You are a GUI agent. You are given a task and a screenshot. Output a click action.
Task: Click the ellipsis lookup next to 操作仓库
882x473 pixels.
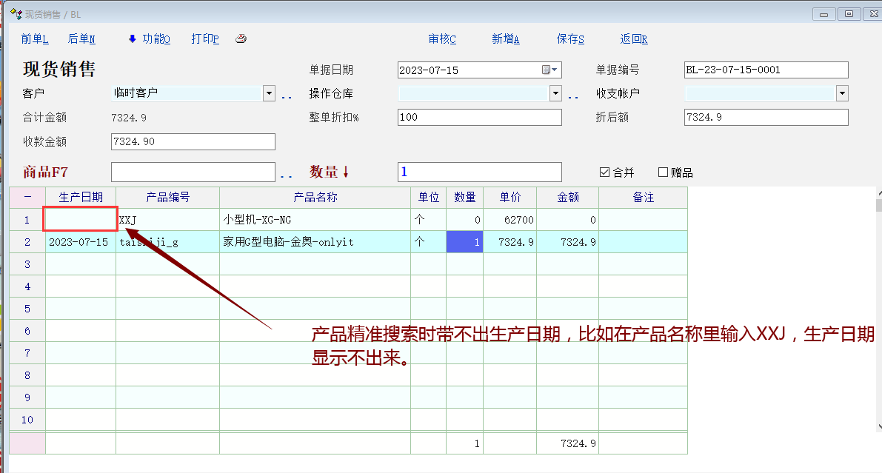point(573,95)
